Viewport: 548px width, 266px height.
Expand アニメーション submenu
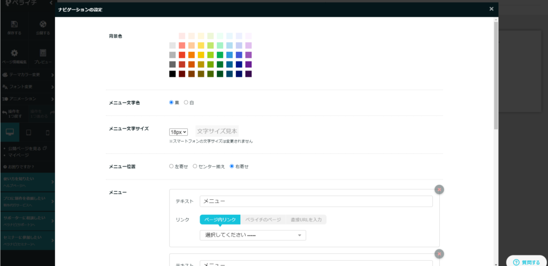(x=28, y=99)
